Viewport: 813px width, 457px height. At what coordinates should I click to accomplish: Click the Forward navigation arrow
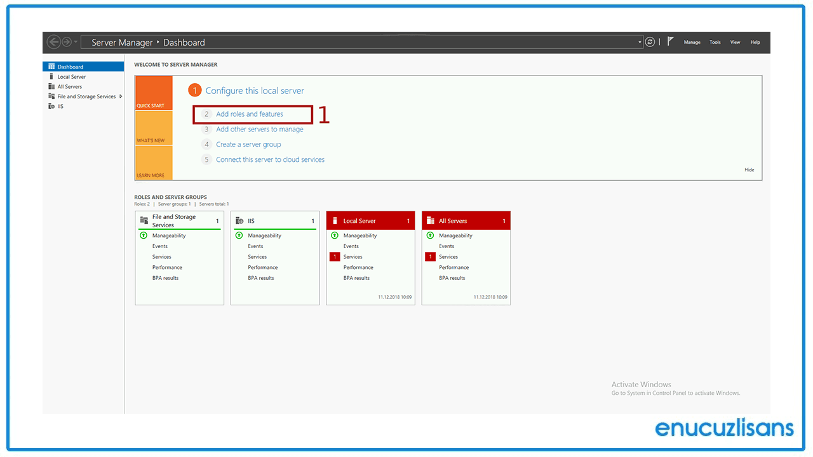point(67,42)
